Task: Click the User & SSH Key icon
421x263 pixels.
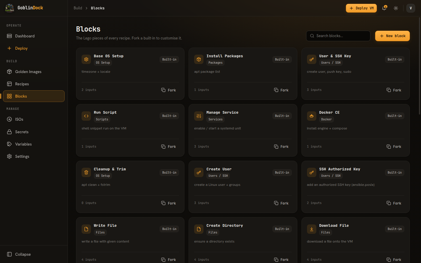Action: (311, 59)
